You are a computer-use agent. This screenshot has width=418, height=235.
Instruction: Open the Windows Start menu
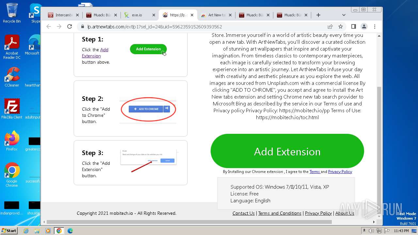(9, 230)
